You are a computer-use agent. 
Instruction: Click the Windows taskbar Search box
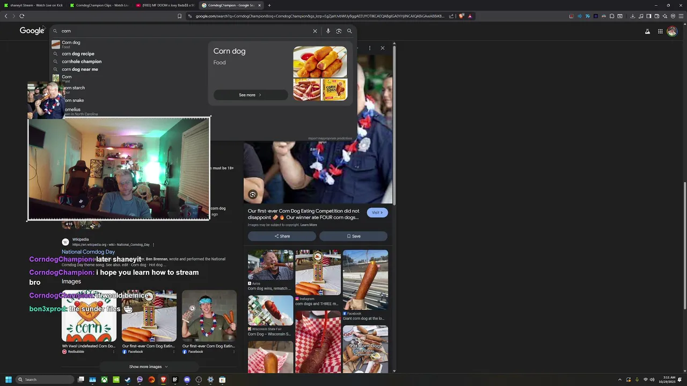tap(45, 380)
